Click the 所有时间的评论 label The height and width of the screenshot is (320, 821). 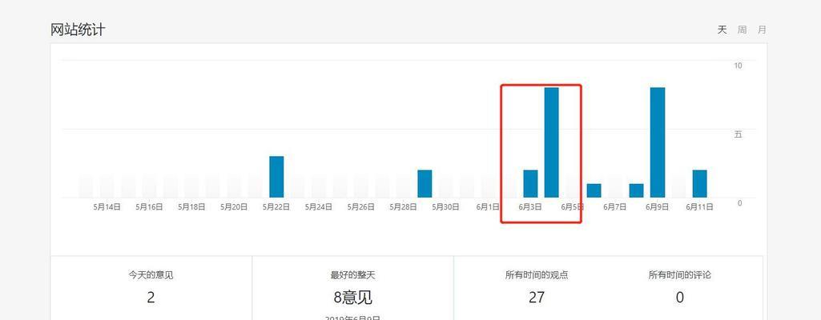[680, 275]
